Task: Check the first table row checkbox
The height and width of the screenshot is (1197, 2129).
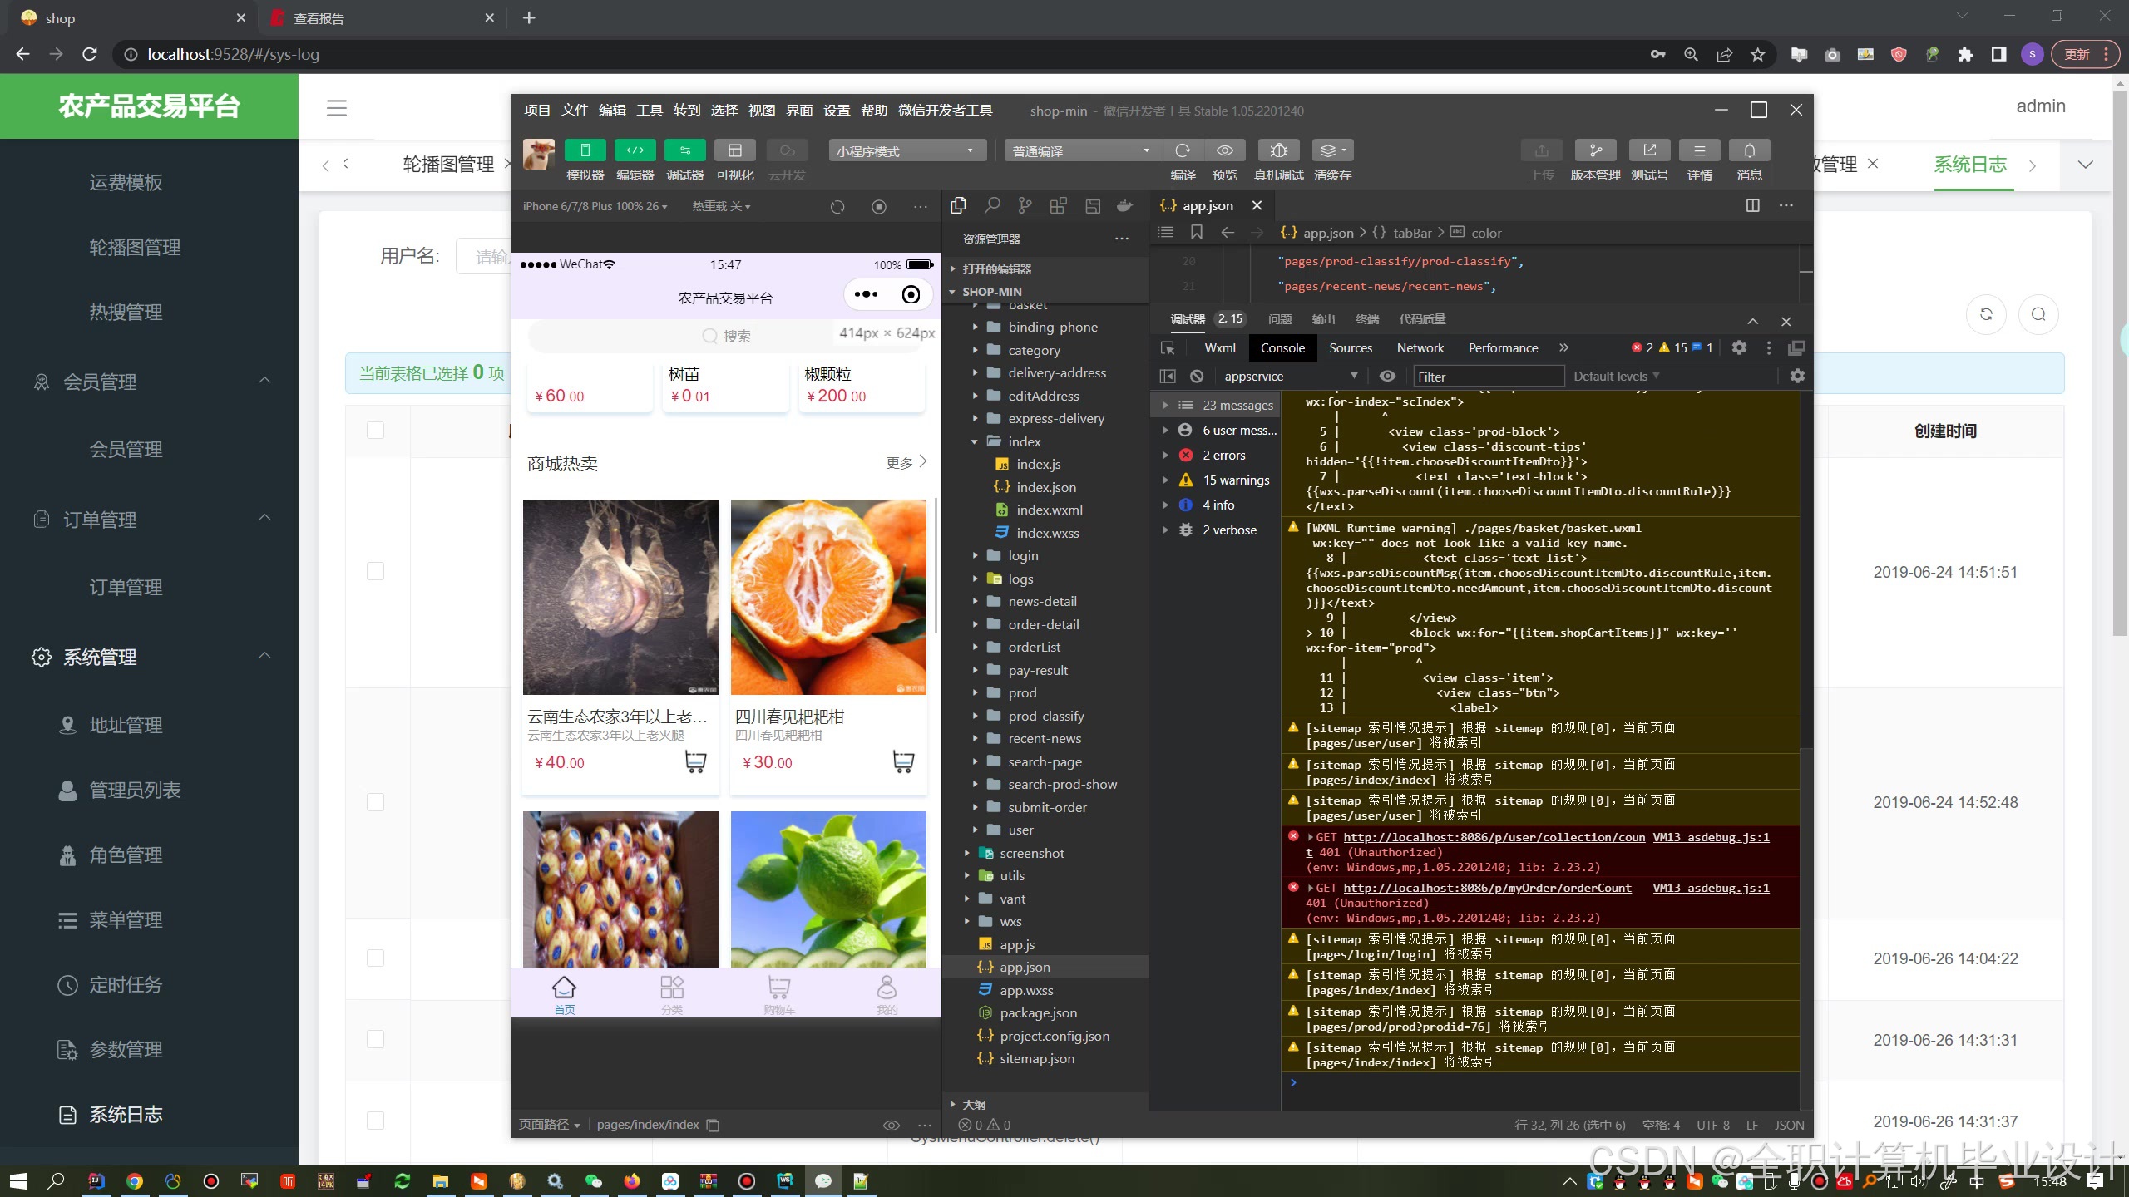Action: point(376,572)
